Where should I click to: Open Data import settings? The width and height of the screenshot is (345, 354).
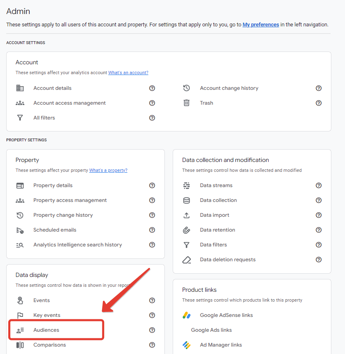(214, 215)
